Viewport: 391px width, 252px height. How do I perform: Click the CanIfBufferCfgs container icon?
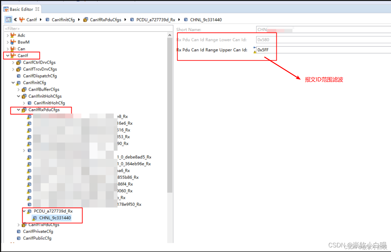(x=24, y=89)
